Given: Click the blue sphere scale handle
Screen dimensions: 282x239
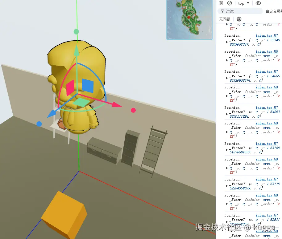Looking at the screenshot, I should tap(39, 124).
